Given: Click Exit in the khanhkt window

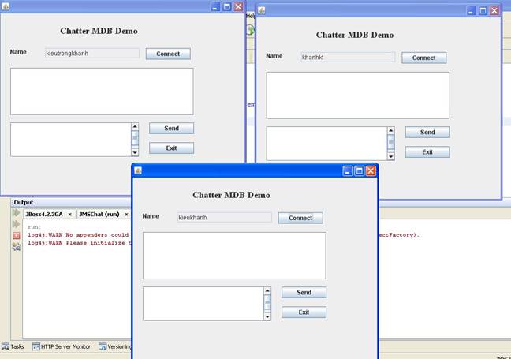Looking at the screenshot, I should 427,152.
